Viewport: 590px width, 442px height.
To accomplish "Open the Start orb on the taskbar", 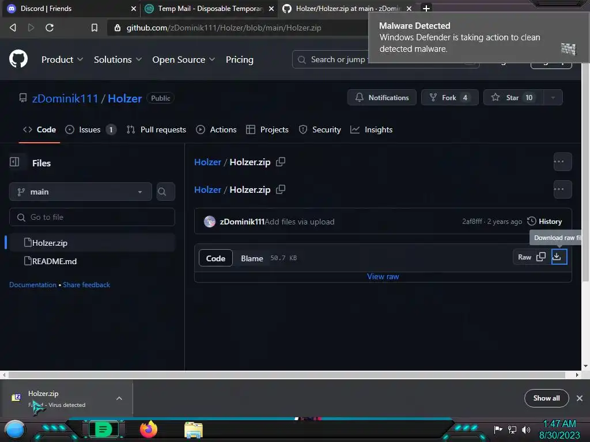I will click(15, 429).
